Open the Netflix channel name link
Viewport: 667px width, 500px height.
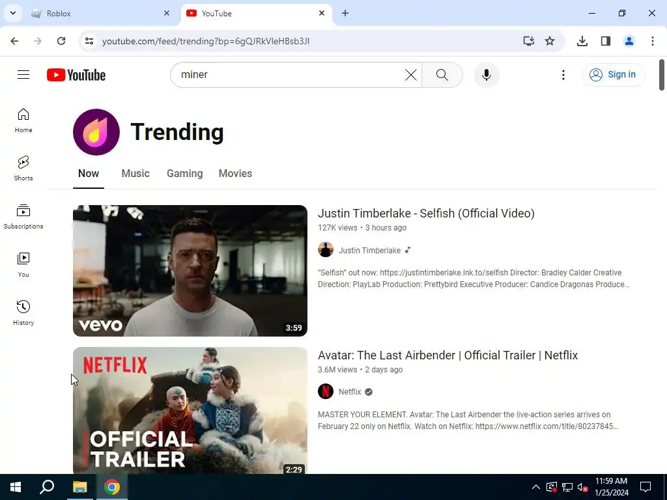pyautogui.click(x=350, y=392)
